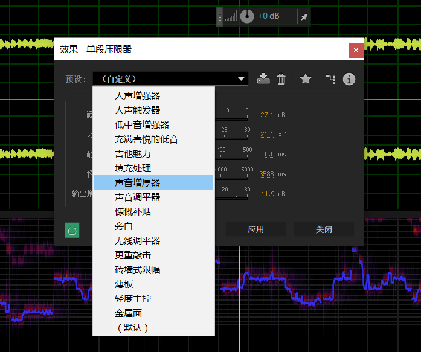Choose 旁白 preset
Image resolution: width=421 pixels, height=352 pixels.
coord(153,226)
